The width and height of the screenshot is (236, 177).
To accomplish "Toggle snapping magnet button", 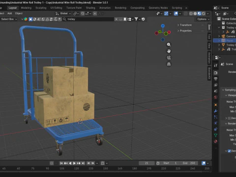I will click(83, 14).
